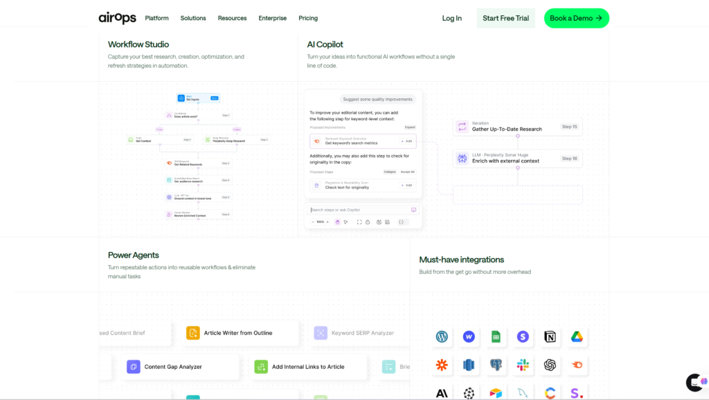Click the fit to screen icon

[x=359, y=222]
